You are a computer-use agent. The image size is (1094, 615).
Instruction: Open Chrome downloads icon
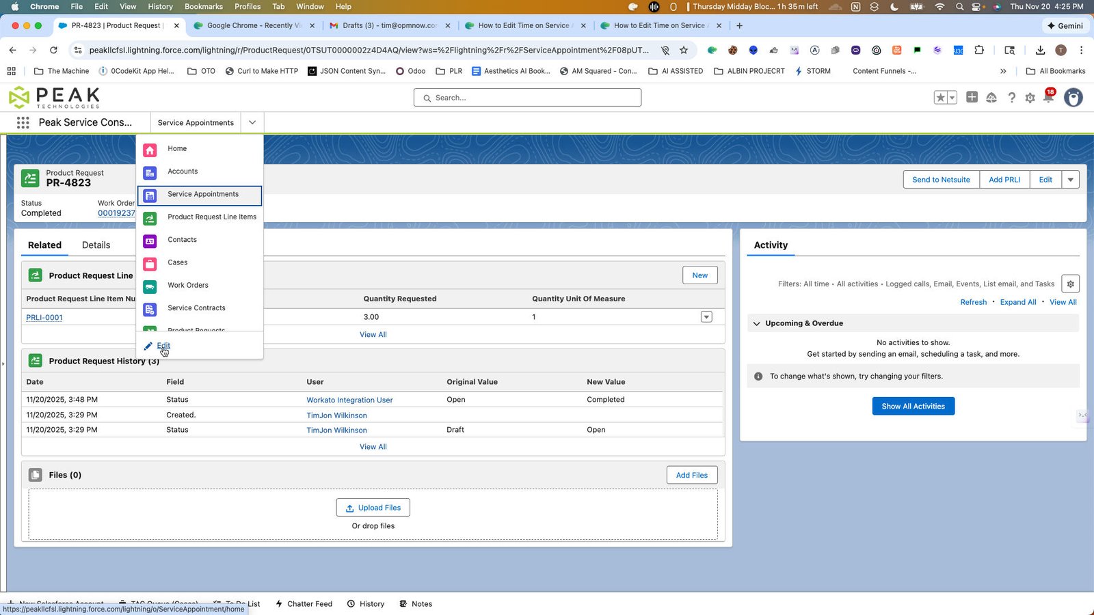(1040, 50)
